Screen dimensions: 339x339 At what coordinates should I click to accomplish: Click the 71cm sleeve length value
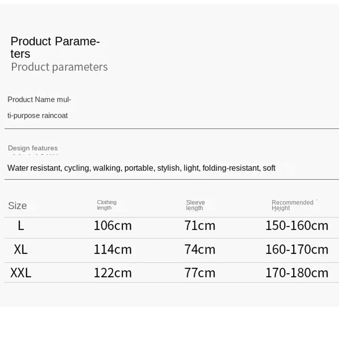(200, 226)
